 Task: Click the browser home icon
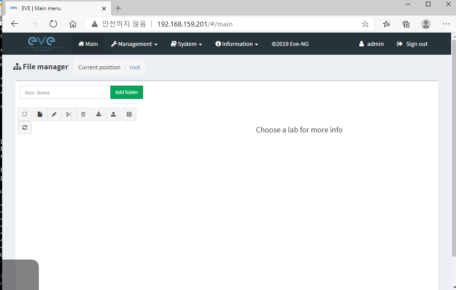click(x=73, y=24)
